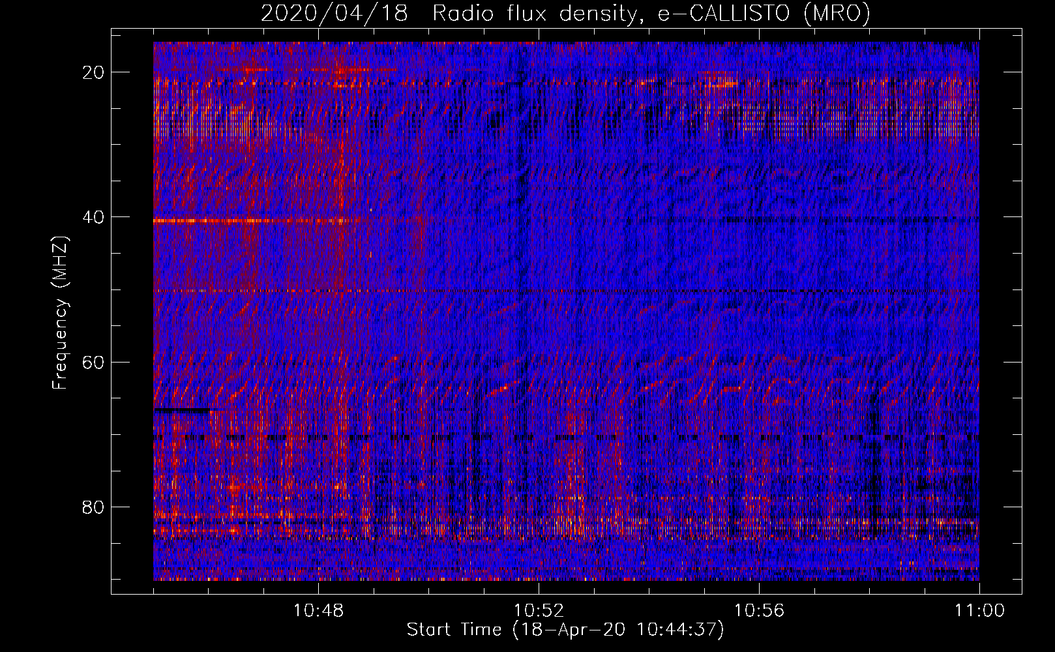Click the 11:00 time tick label
The height and width of the screenshot is (652, 1055).
coord(979,611)
